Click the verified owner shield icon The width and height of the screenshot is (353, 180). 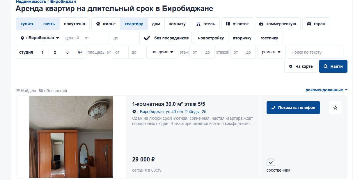click(271, 162)
